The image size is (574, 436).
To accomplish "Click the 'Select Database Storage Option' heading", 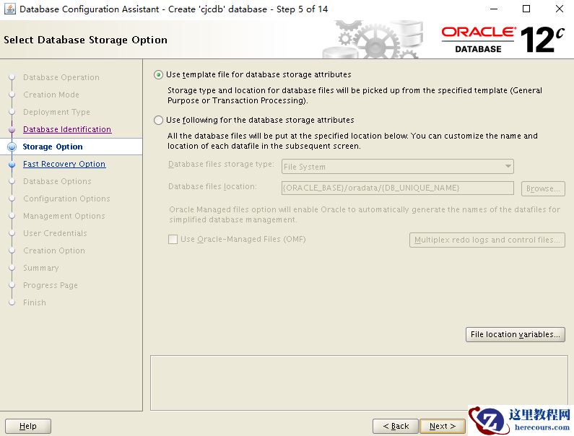I will (85, 40).
